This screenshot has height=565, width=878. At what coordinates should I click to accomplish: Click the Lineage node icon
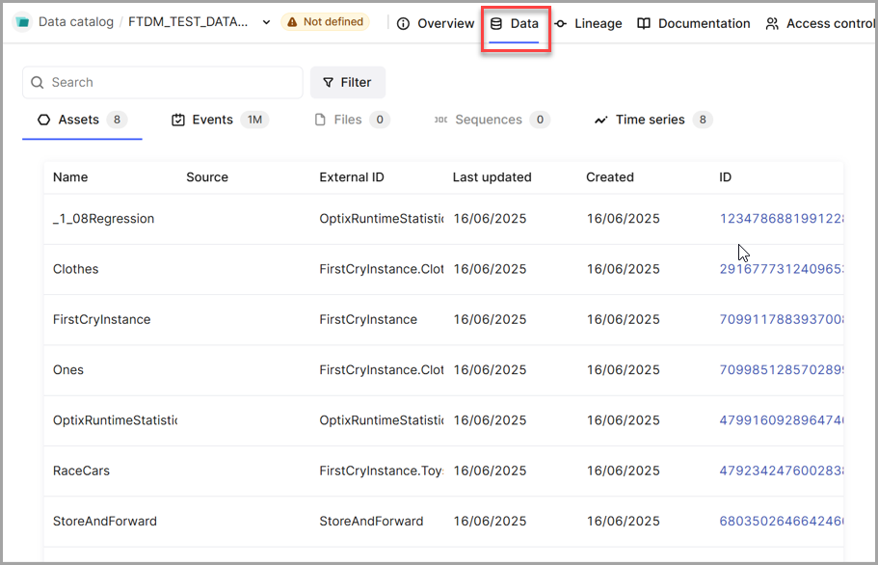point(560,23)
